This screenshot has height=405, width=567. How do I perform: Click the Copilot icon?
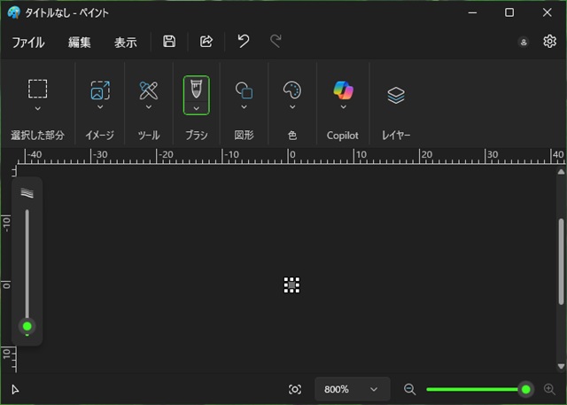[x=343, y=90]
